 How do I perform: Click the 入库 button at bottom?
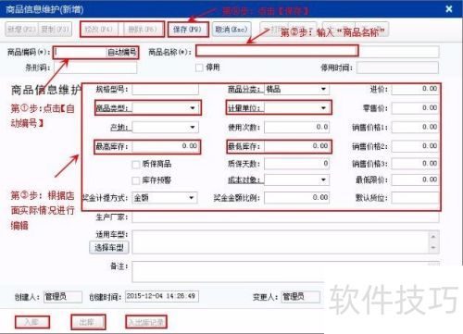point(31,322)
